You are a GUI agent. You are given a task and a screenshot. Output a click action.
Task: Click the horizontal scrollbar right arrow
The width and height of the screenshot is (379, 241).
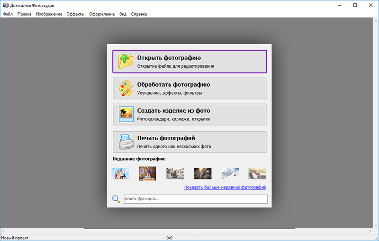click(370, 231)
